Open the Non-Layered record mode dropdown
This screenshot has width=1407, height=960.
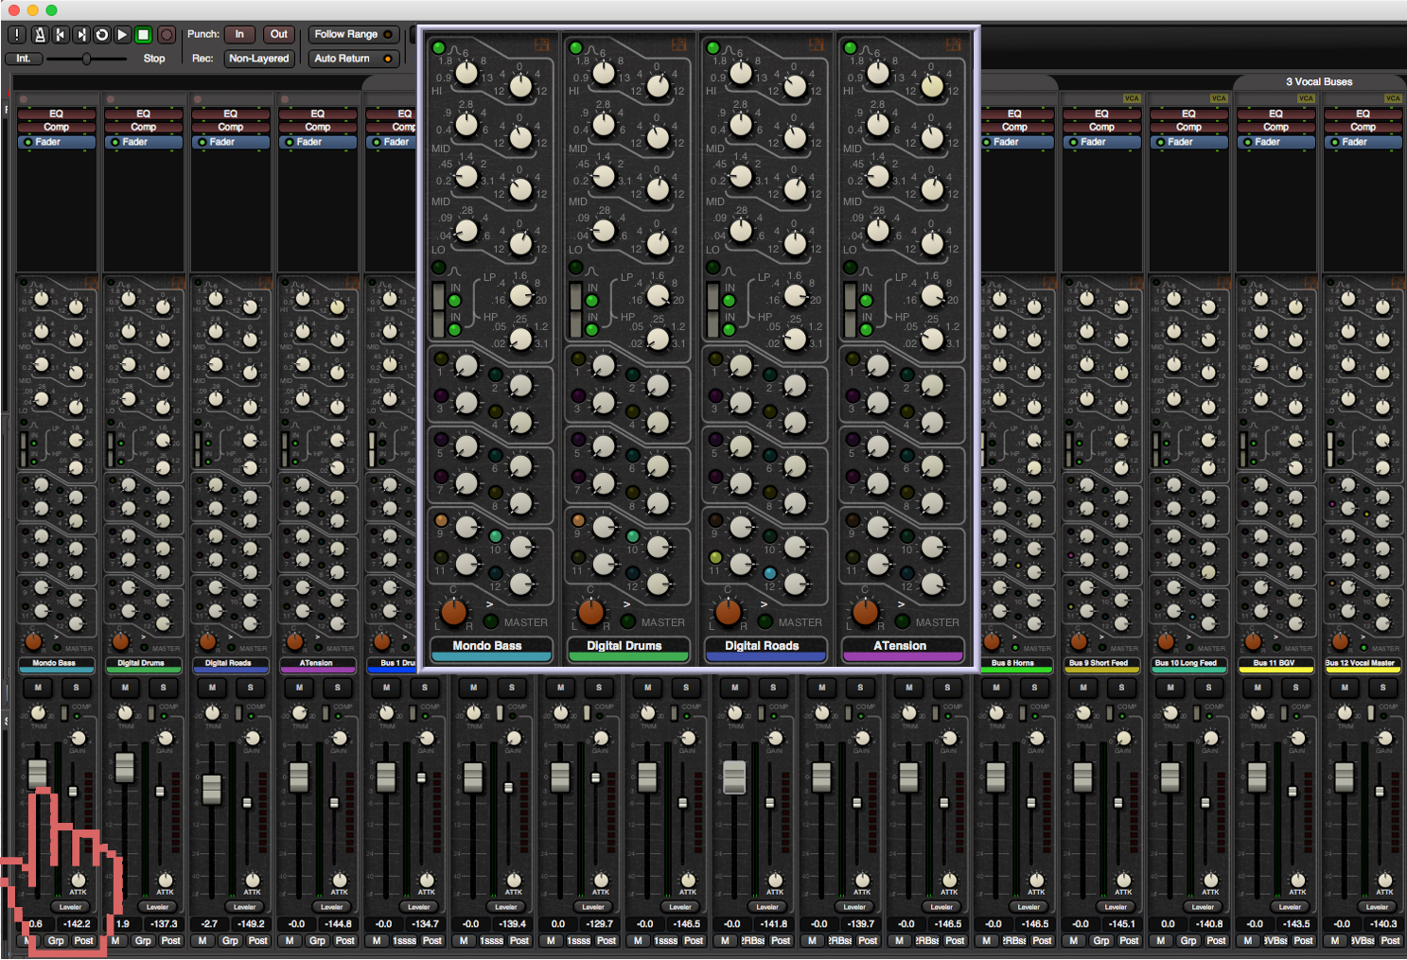(258, 59)
